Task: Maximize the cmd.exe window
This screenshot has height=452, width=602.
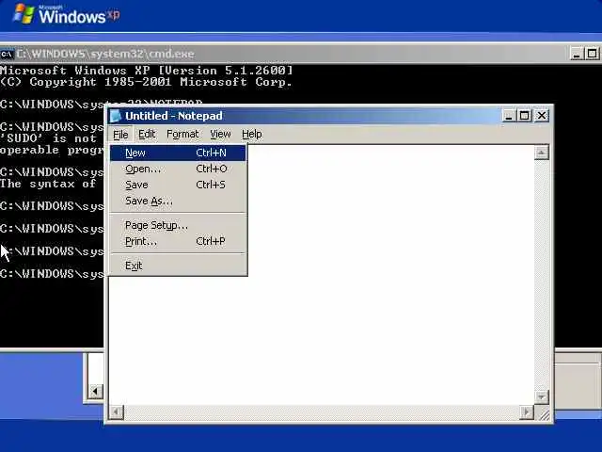Action: coord(592,54)
